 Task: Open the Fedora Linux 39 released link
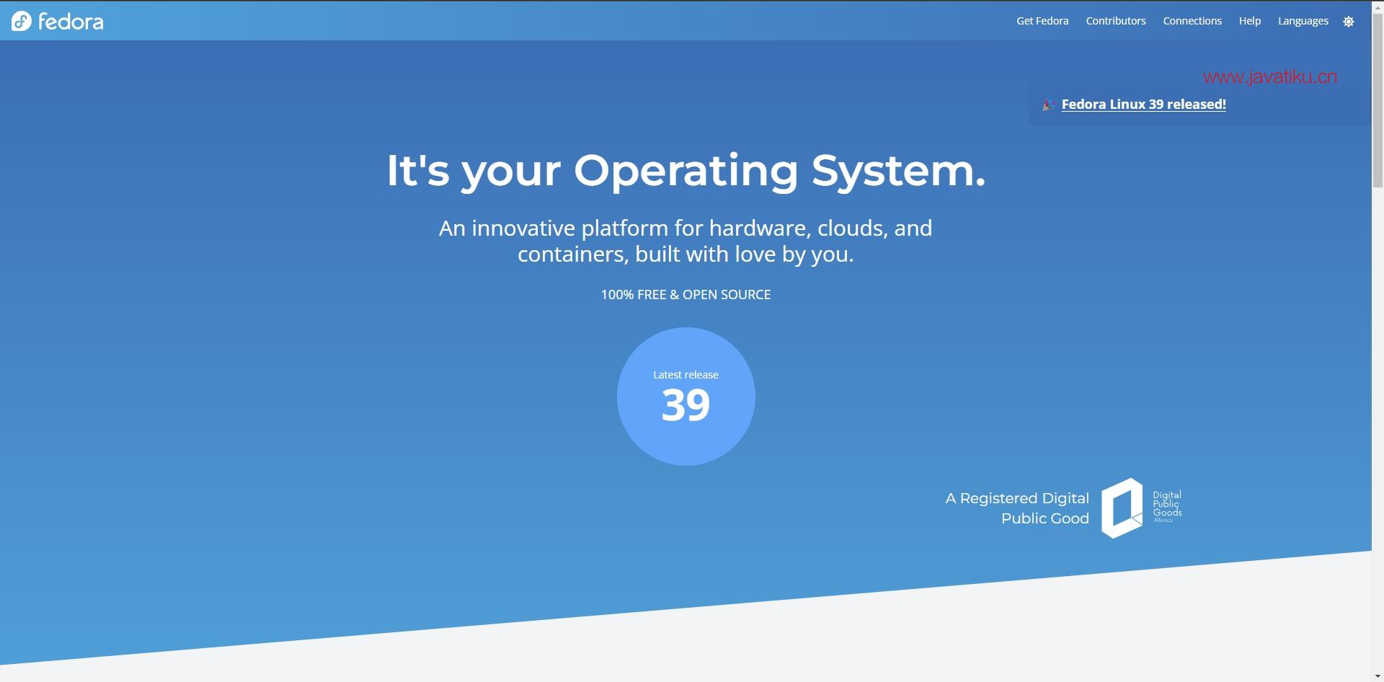pyautogui.click(x=1143, y=105)
